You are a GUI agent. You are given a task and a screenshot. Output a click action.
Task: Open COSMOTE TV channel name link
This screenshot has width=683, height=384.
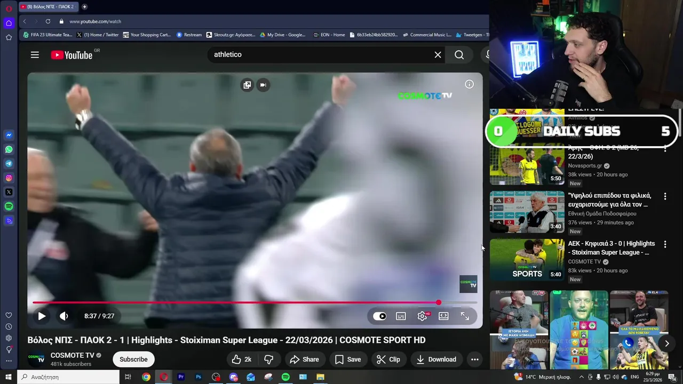(72, 355)
